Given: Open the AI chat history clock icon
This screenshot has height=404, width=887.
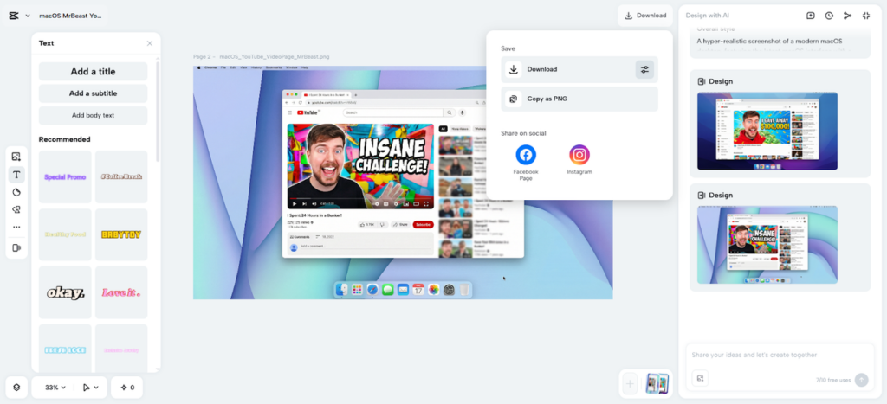Looking at the screenshot, I should click(829, 16).
